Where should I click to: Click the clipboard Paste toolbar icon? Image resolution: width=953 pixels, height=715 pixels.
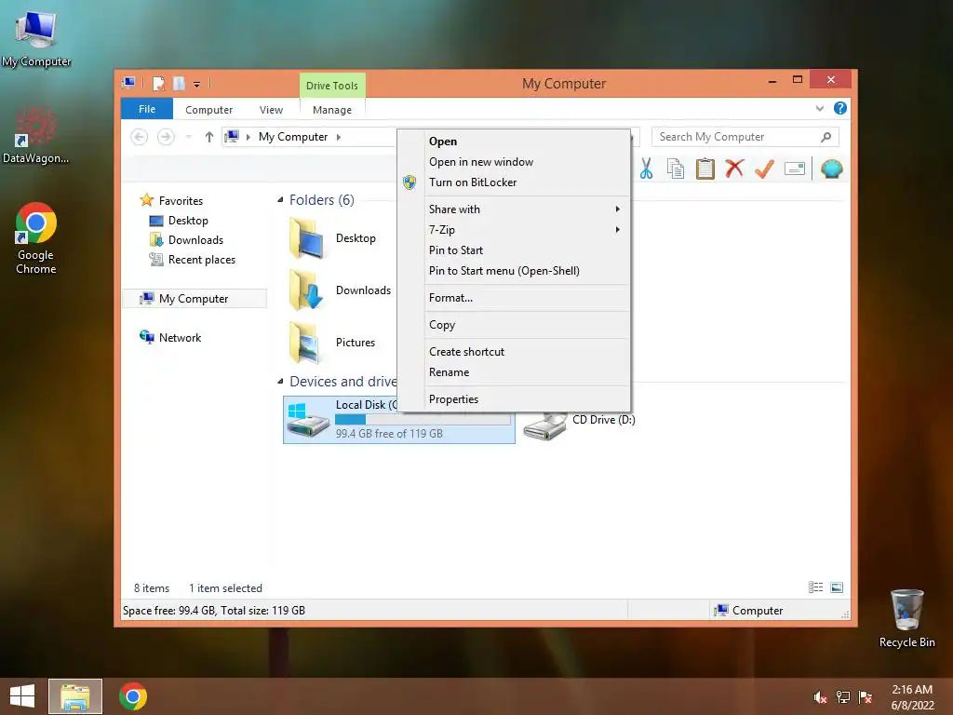click(x=705, y=169)
